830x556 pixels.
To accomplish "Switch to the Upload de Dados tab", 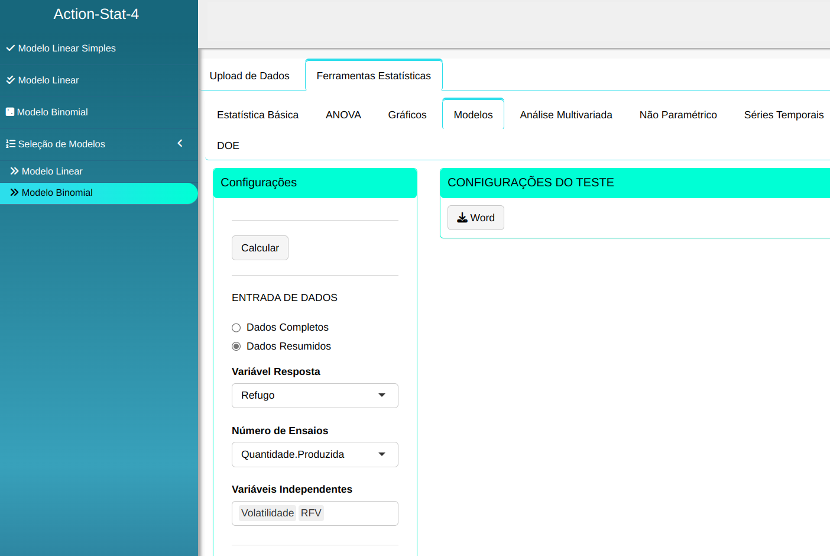I will click(x=249, y=76).
